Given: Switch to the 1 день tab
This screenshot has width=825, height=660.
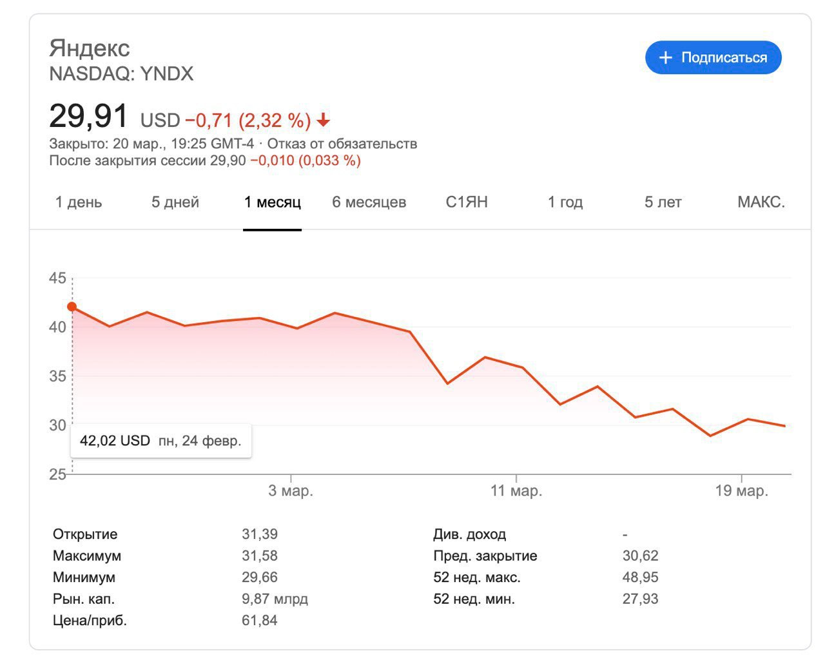Looking at the screenshot, I should pos(79,202).
